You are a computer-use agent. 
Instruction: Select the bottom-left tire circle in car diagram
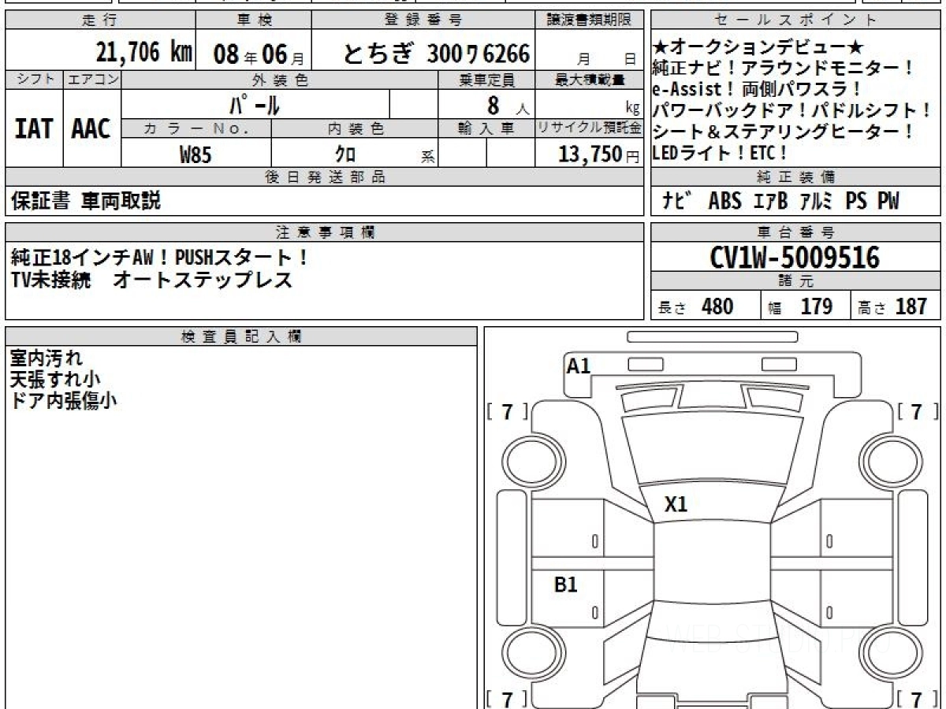[x=527, y=653]
